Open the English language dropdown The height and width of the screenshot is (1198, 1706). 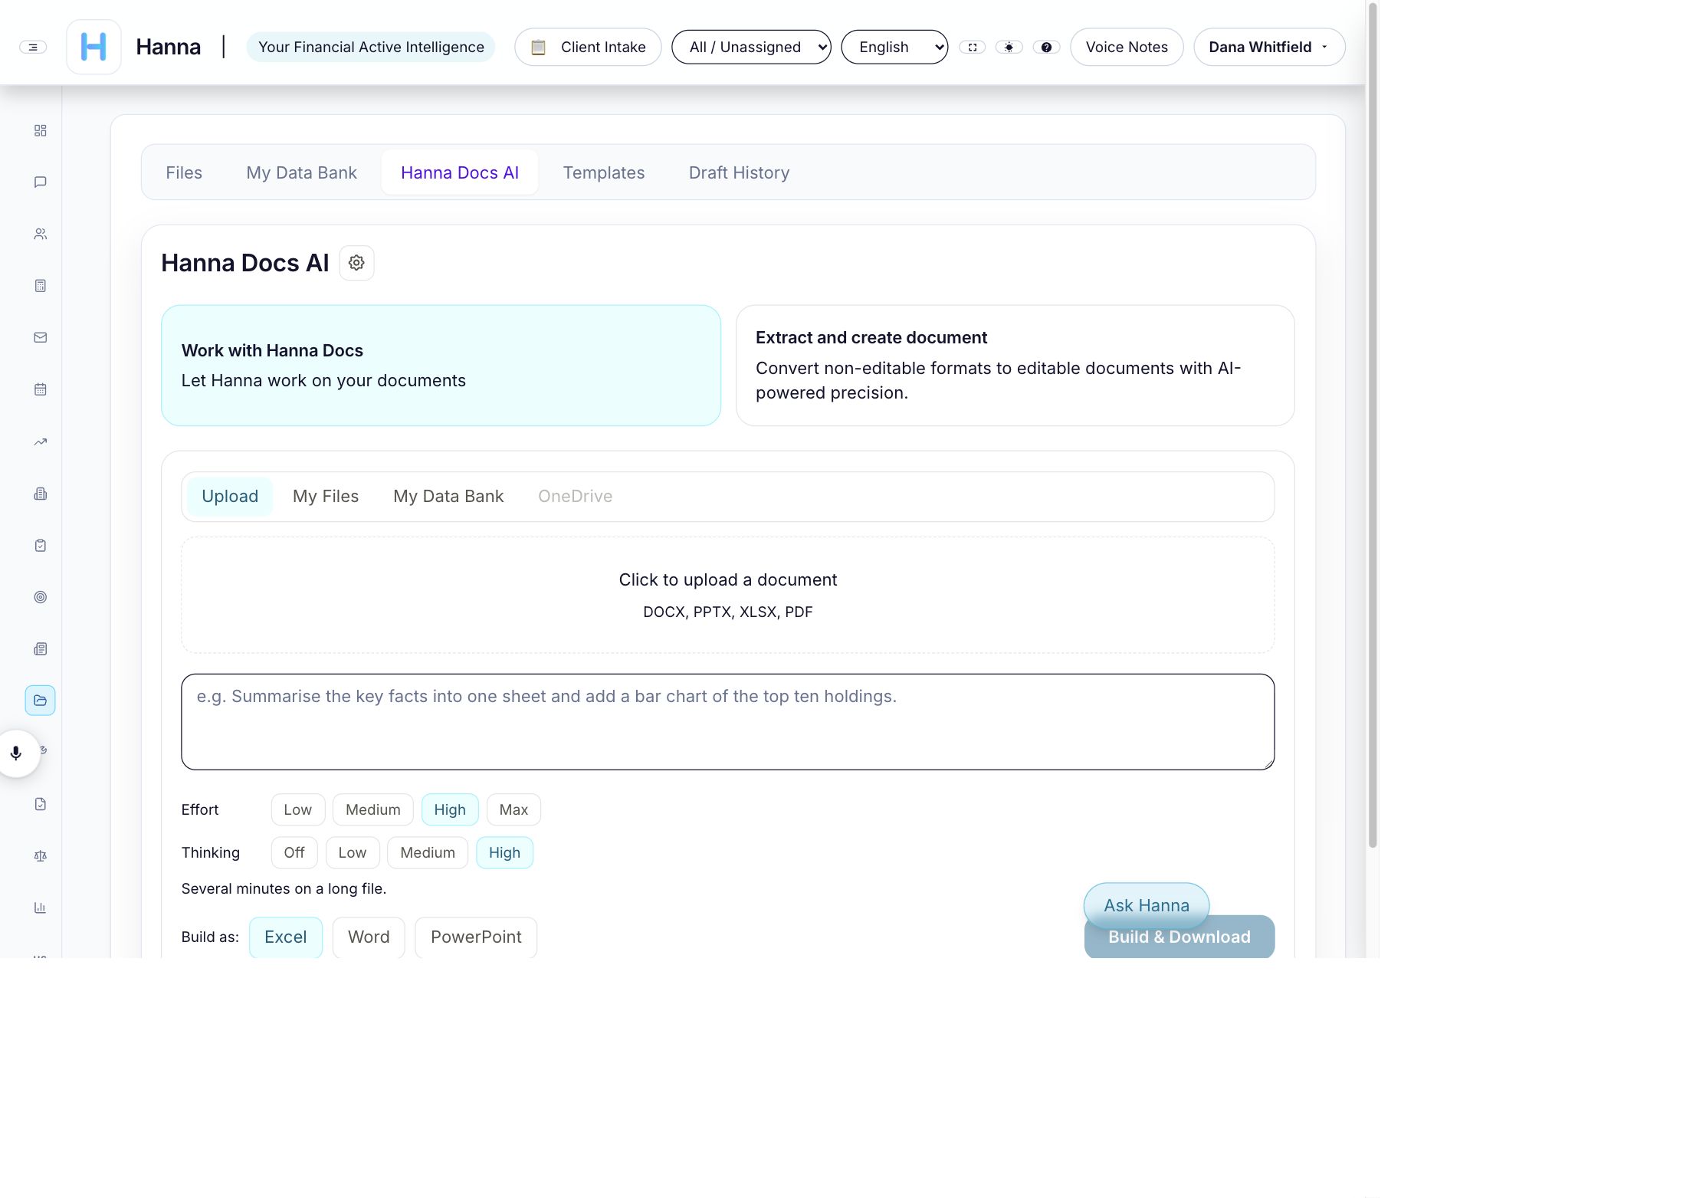point(894,47)
